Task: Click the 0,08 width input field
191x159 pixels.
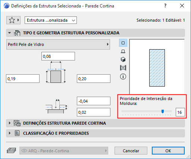Action: (58, 56)
